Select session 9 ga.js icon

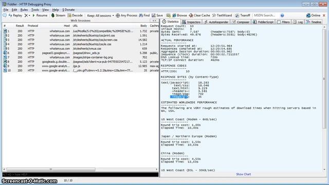5,66
